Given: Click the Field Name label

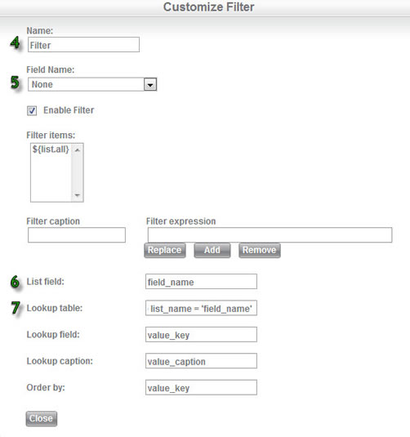Looking at the screenshot, I should [x=51, y=69].
